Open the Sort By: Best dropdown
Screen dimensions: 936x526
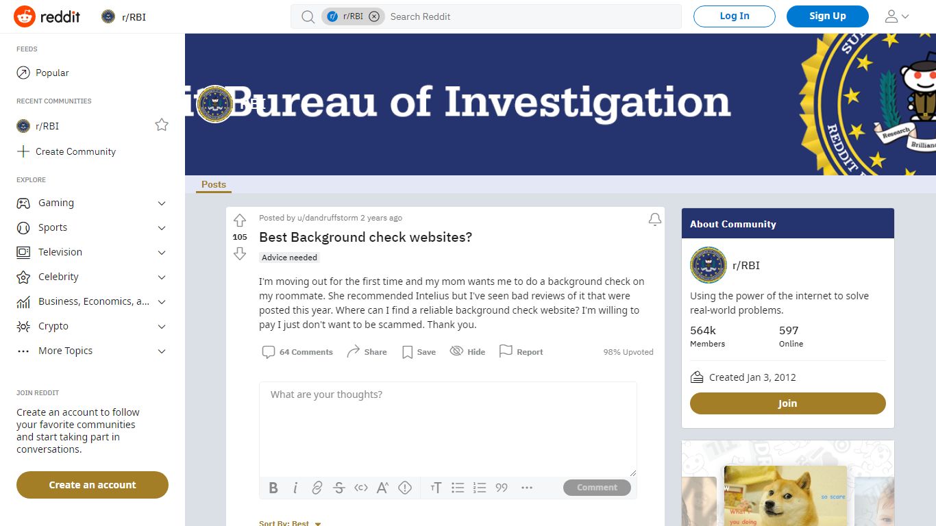291,523
